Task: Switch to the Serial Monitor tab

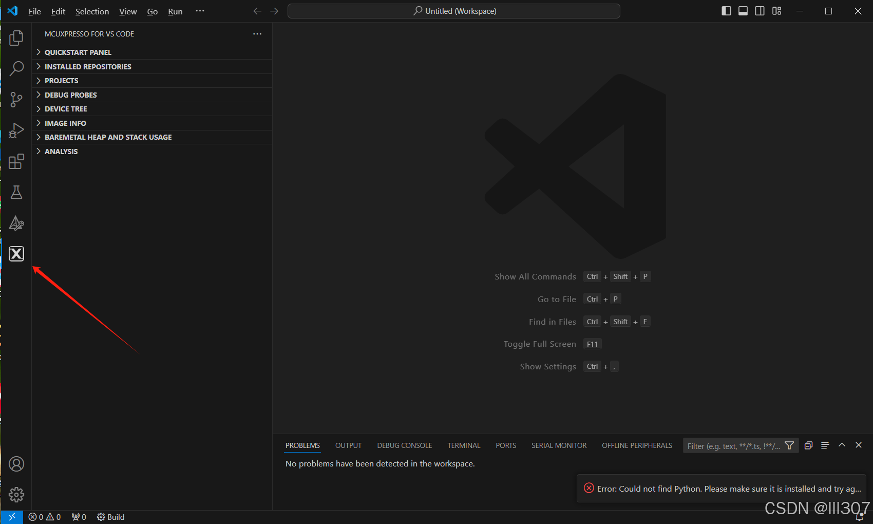Action: tap(559, 445)
